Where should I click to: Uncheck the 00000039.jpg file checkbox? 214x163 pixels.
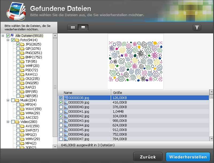(x=61, y=102)
